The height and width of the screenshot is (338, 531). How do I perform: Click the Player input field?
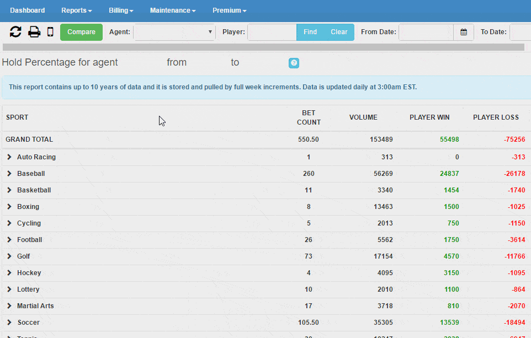click(x=272, y=32)
